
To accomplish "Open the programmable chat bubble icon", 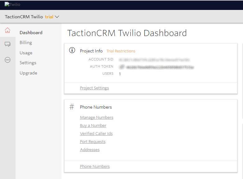I will (x=7, y=44).
